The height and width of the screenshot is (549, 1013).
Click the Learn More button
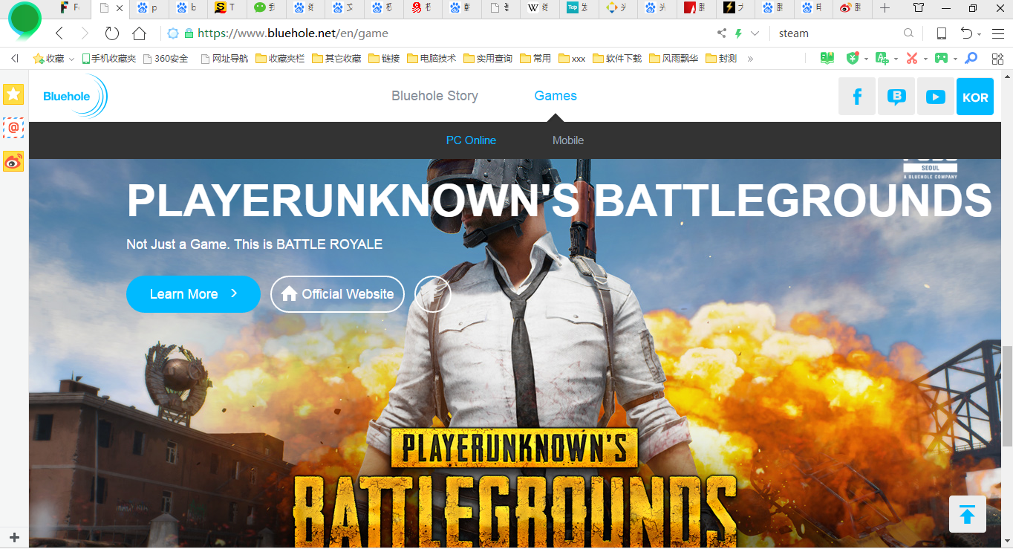pyautogui.click(x=193, y=294)
